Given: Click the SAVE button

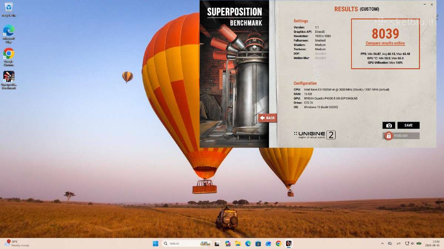Looking at the screenshot, I should 408,125.
